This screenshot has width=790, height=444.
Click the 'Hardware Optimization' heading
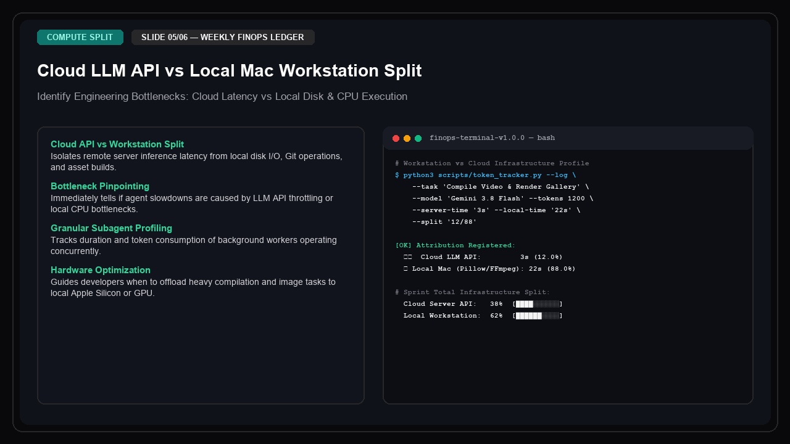[101, 270]
